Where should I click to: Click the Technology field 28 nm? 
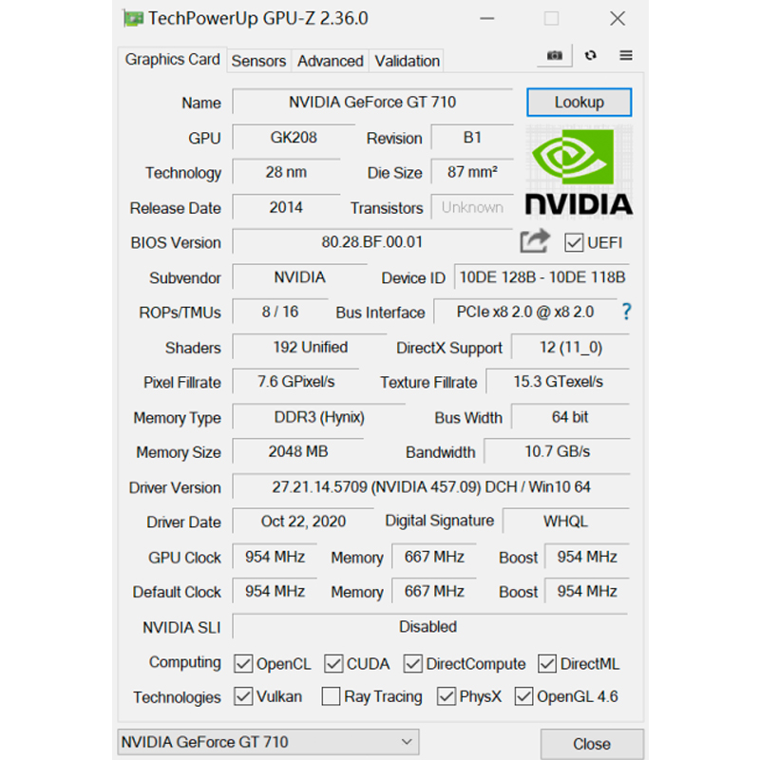click(x=286, y=172)
